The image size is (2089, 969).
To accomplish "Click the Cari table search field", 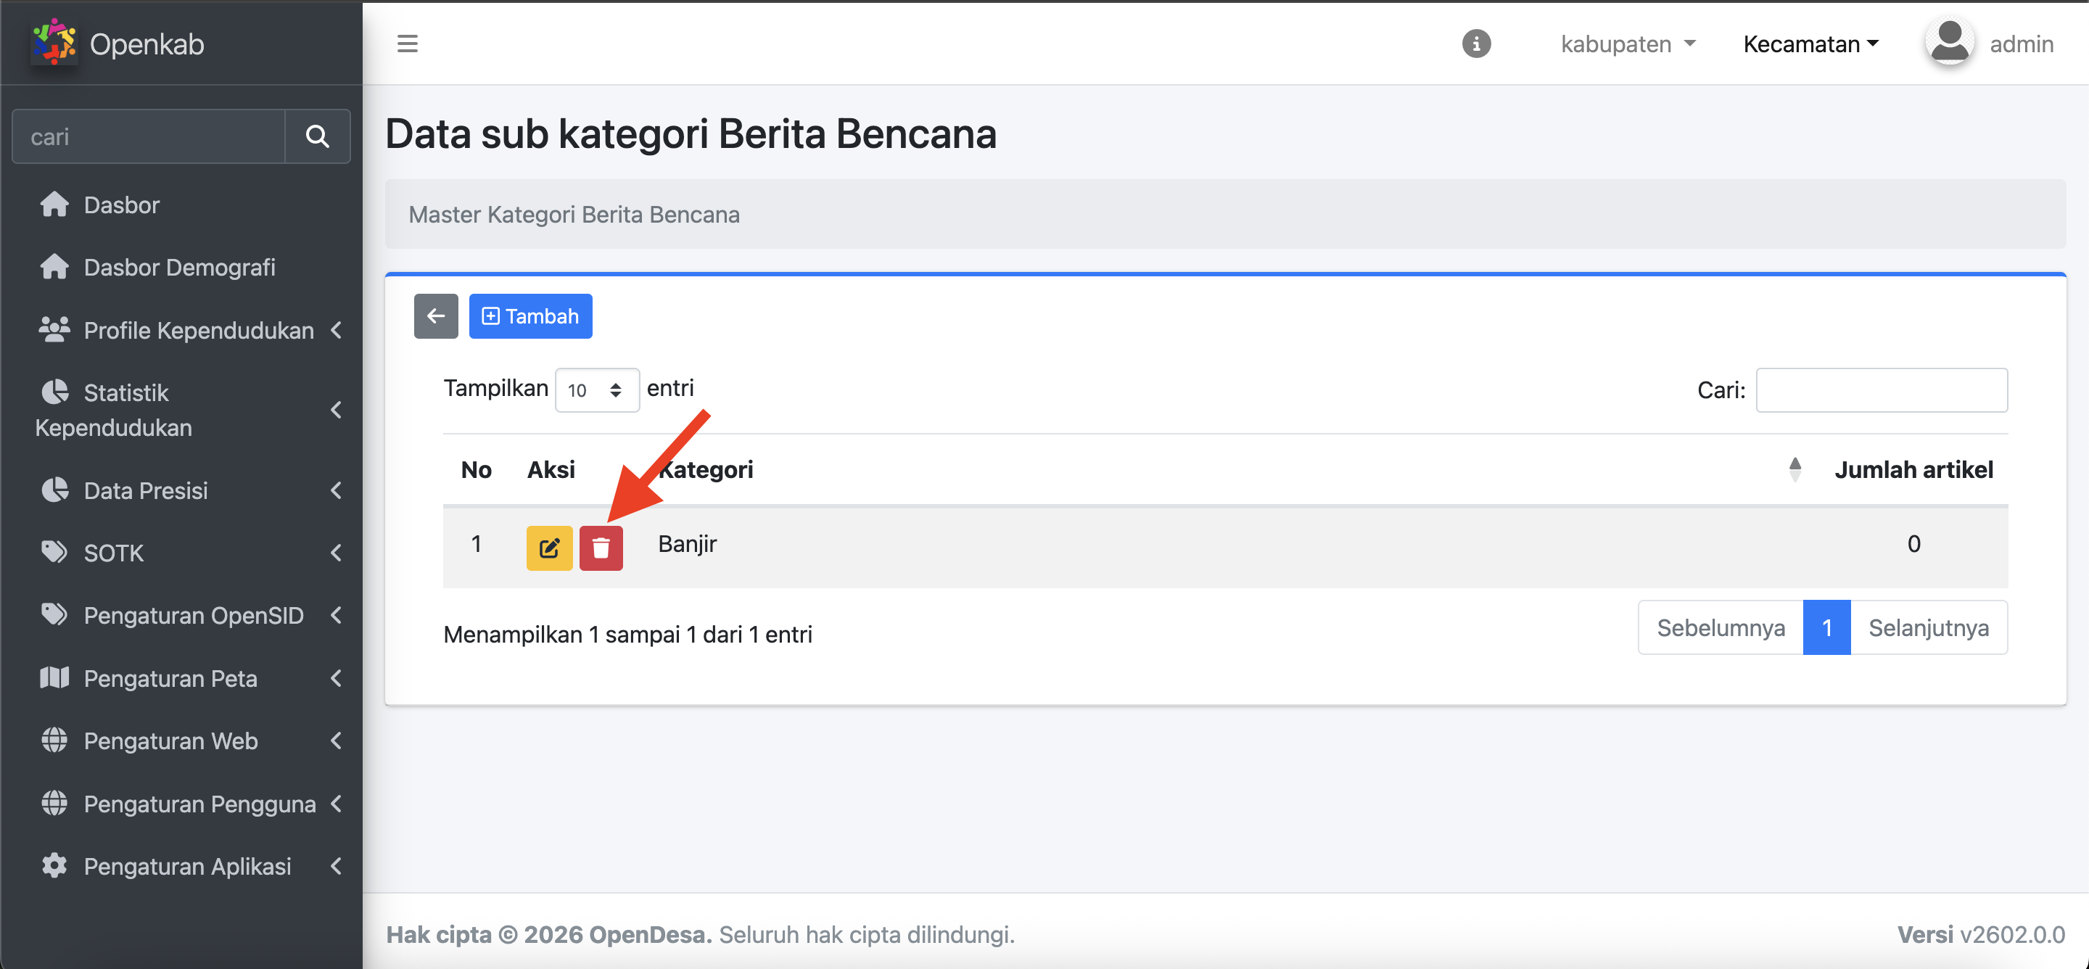I will (x=1881, y=390).
